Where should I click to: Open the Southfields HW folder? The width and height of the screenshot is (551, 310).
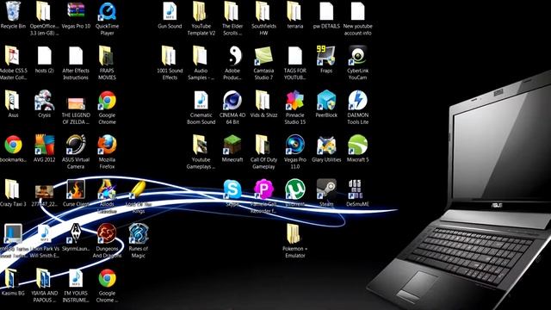[263, 11]
